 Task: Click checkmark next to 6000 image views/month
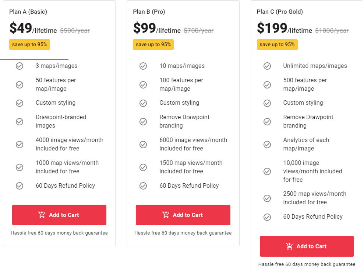point(143,144)
